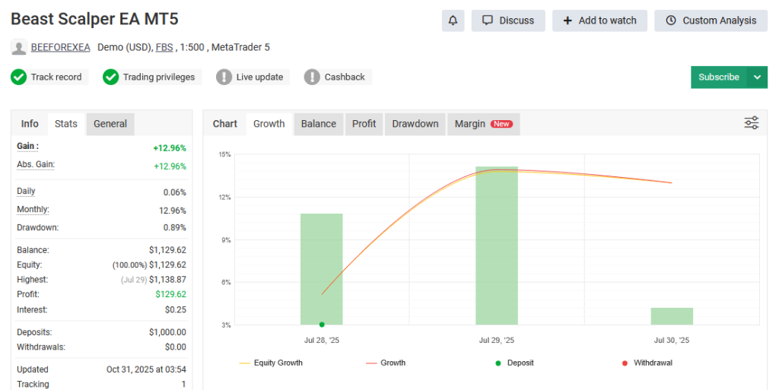
Task: Select the Cashback badge label
Action: point(345,77)
